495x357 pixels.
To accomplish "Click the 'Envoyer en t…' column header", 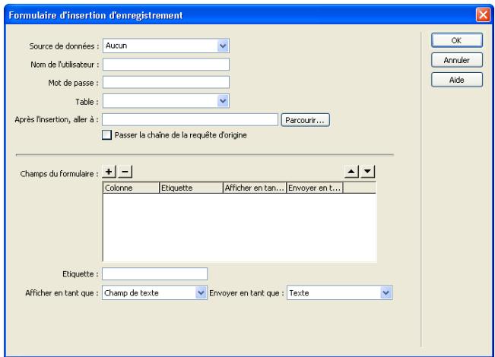I will [315, 188].
